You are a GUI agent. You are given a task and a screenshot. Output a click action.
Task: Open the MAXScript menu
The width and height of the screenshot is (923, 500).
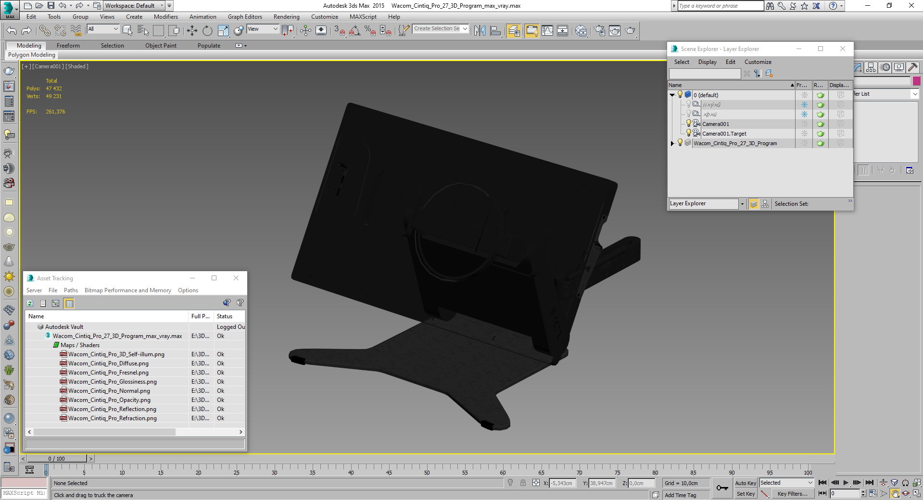pyautogui.click(x=363, y=16)
